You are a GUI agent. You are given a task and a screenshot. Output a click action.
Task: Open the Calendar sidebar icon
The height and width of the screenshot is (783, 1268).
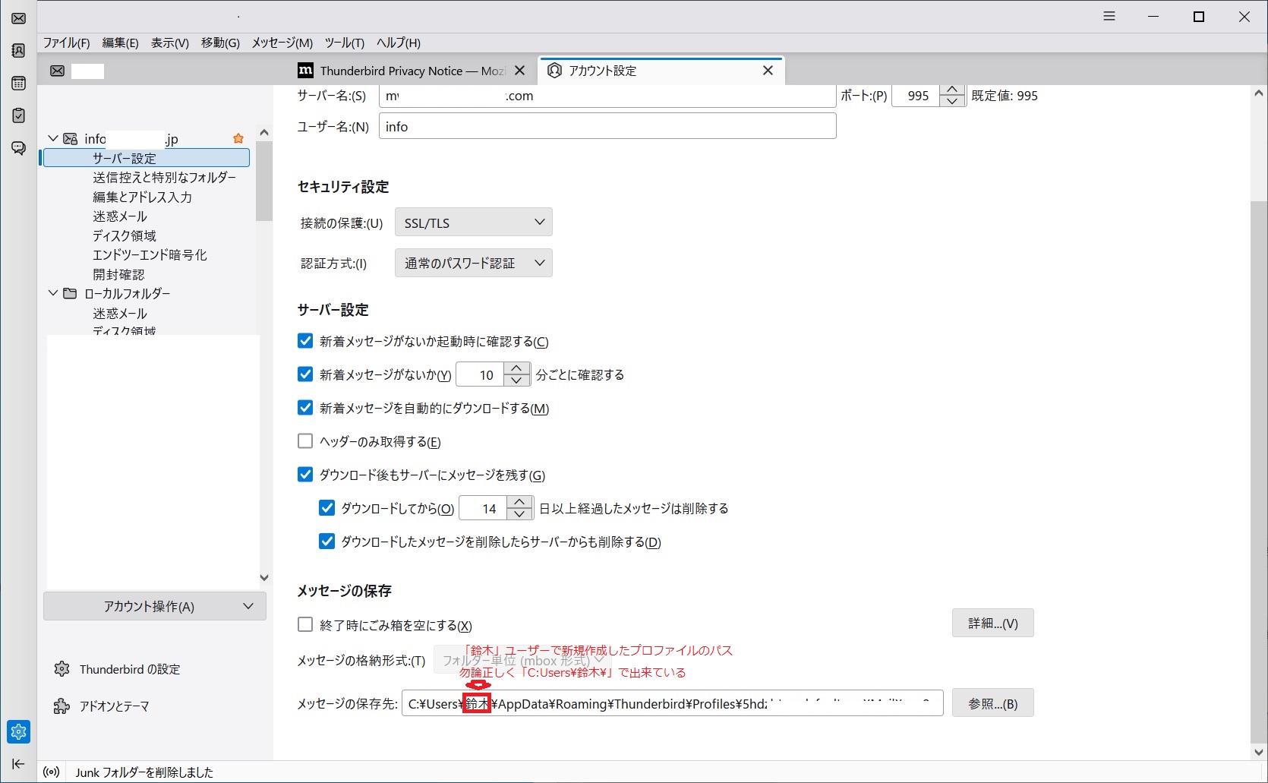tap(19, 83)
